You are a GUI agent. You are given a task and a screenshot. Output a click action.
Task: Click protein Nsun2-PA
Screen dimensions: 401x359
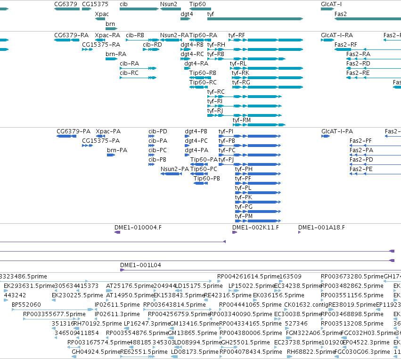point(172,174)
